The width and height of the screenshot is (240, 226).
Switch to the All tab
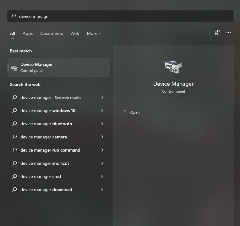pos(13,33)
